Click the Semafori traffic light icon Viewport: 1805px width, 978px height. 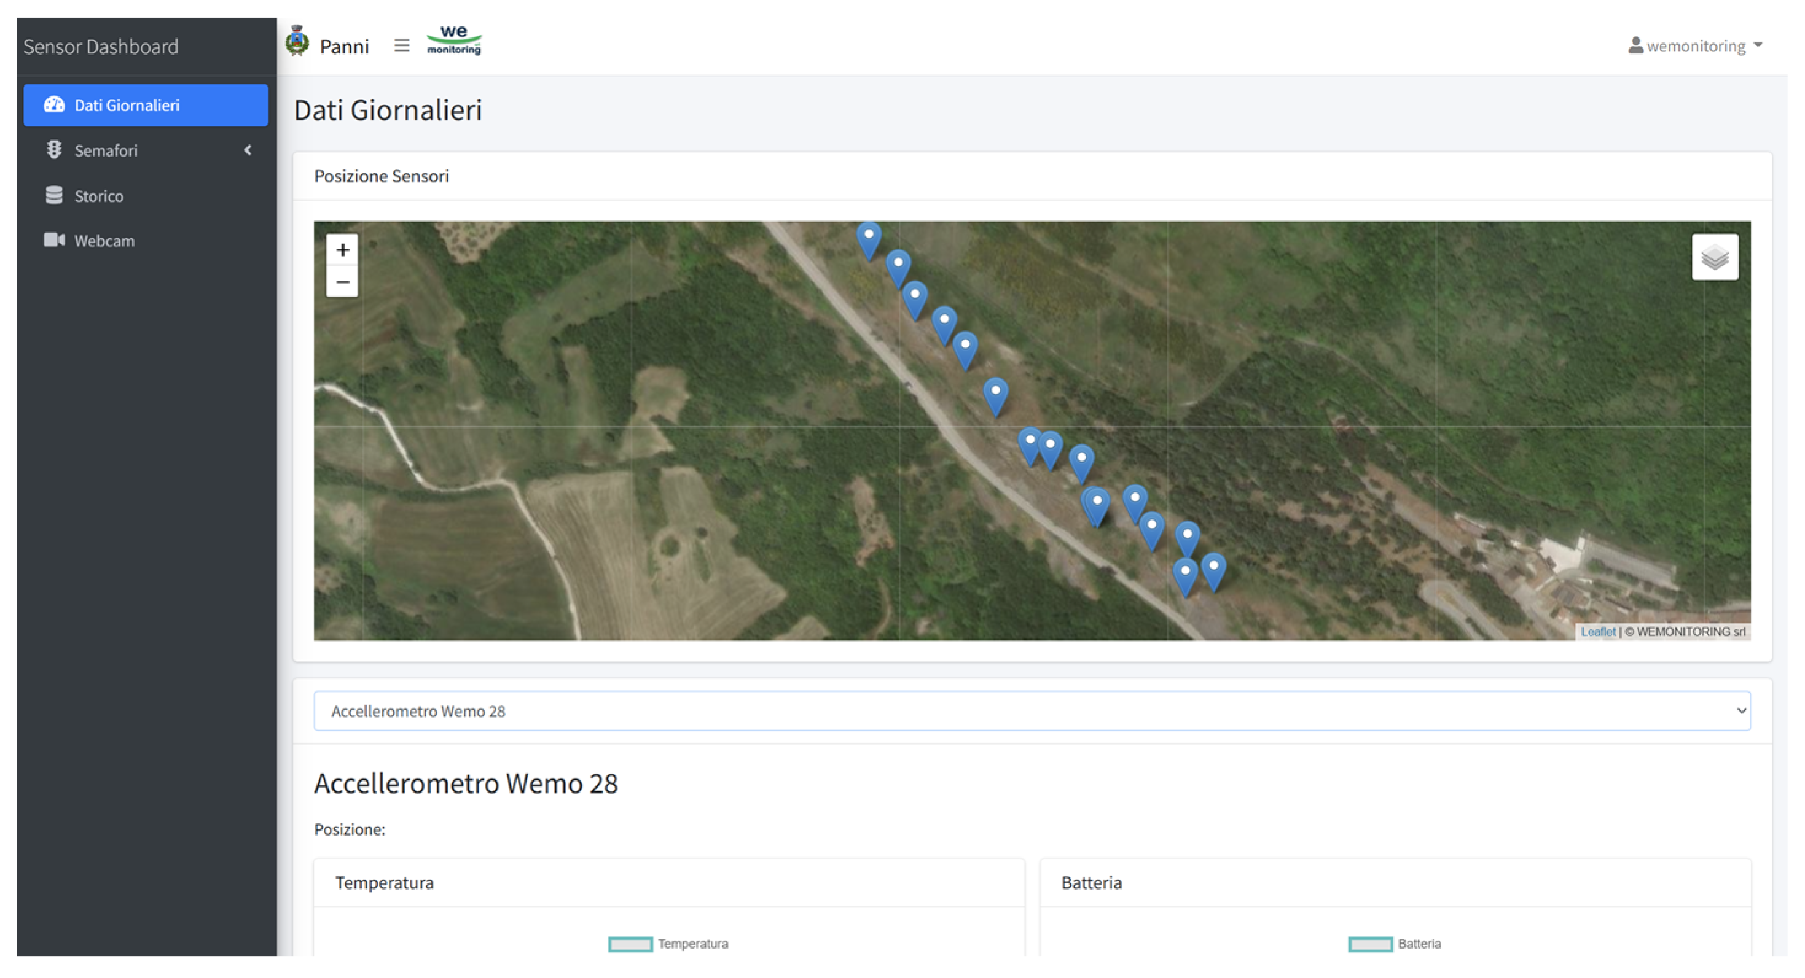[x=54, y=150]
